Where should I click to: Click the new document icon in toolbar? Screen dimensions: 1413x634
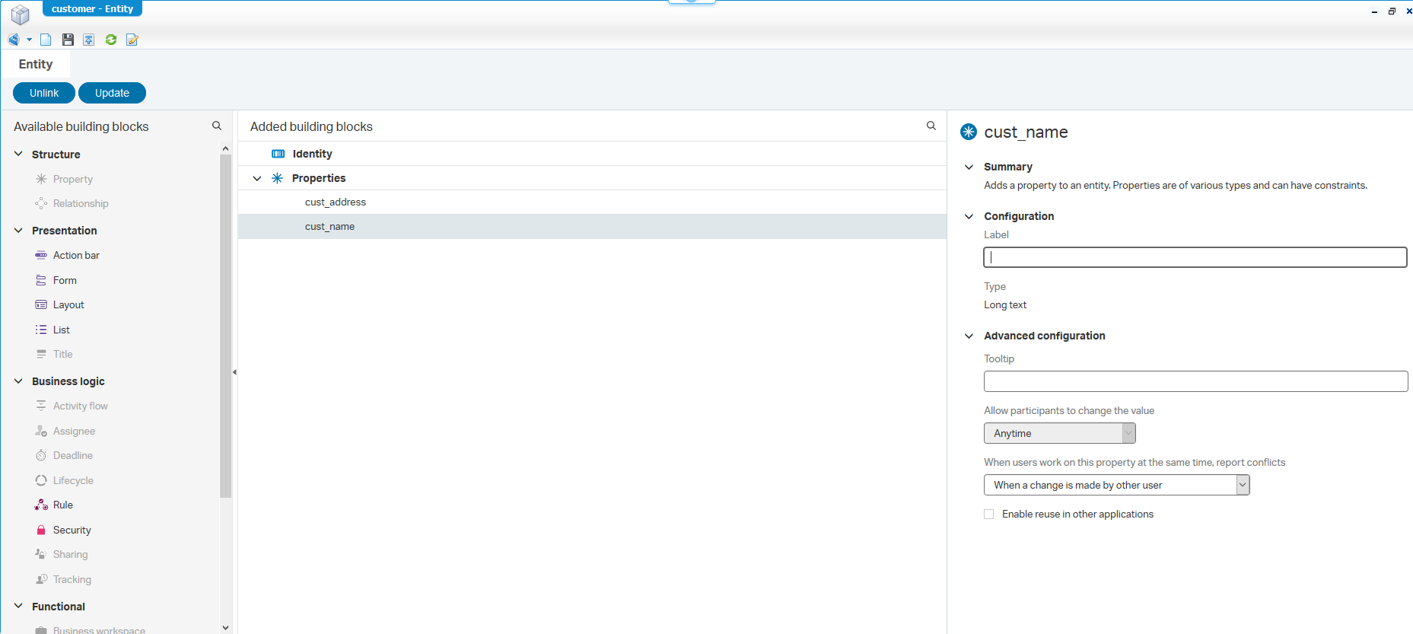pyautogui.click(x=46, y=40)
